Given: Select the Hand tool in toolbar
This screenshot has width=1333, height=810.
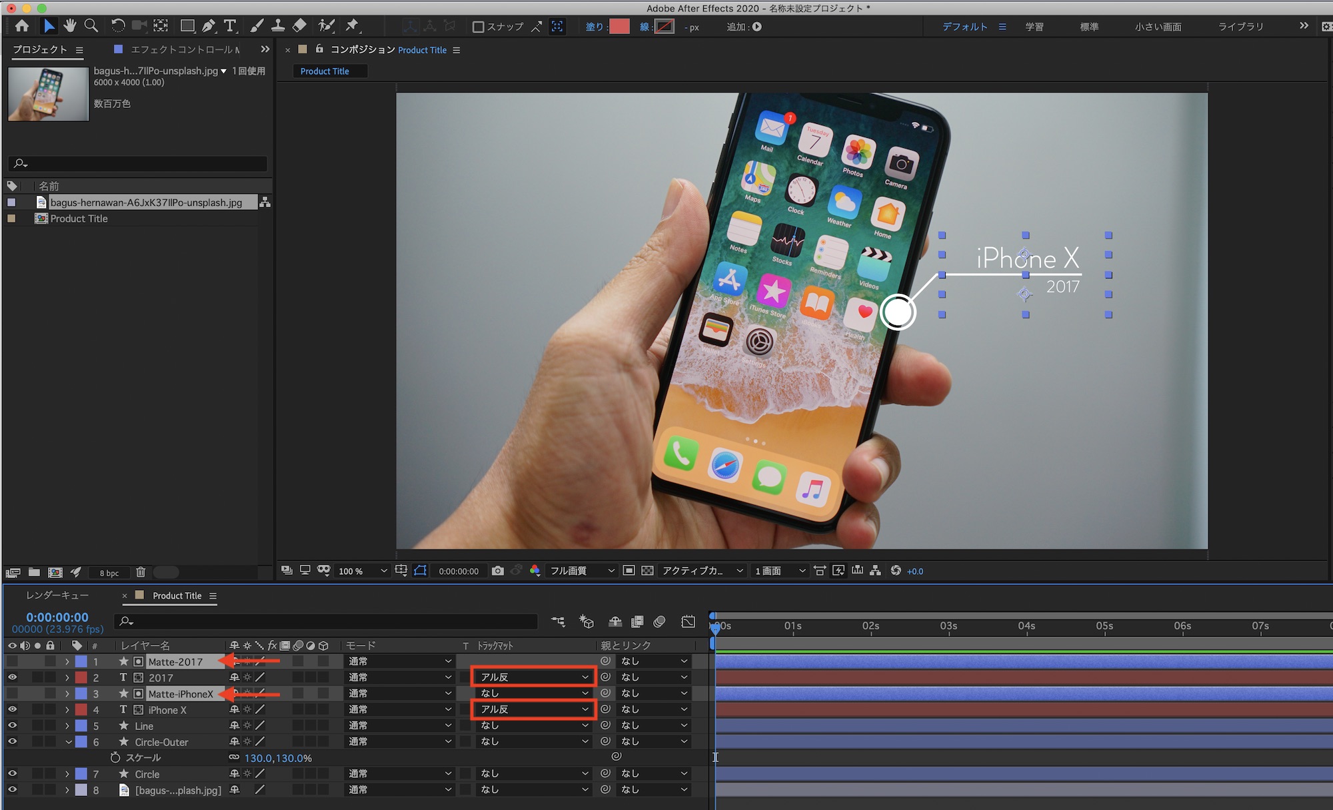Looking at the screenshot, I should click(70, 26).
